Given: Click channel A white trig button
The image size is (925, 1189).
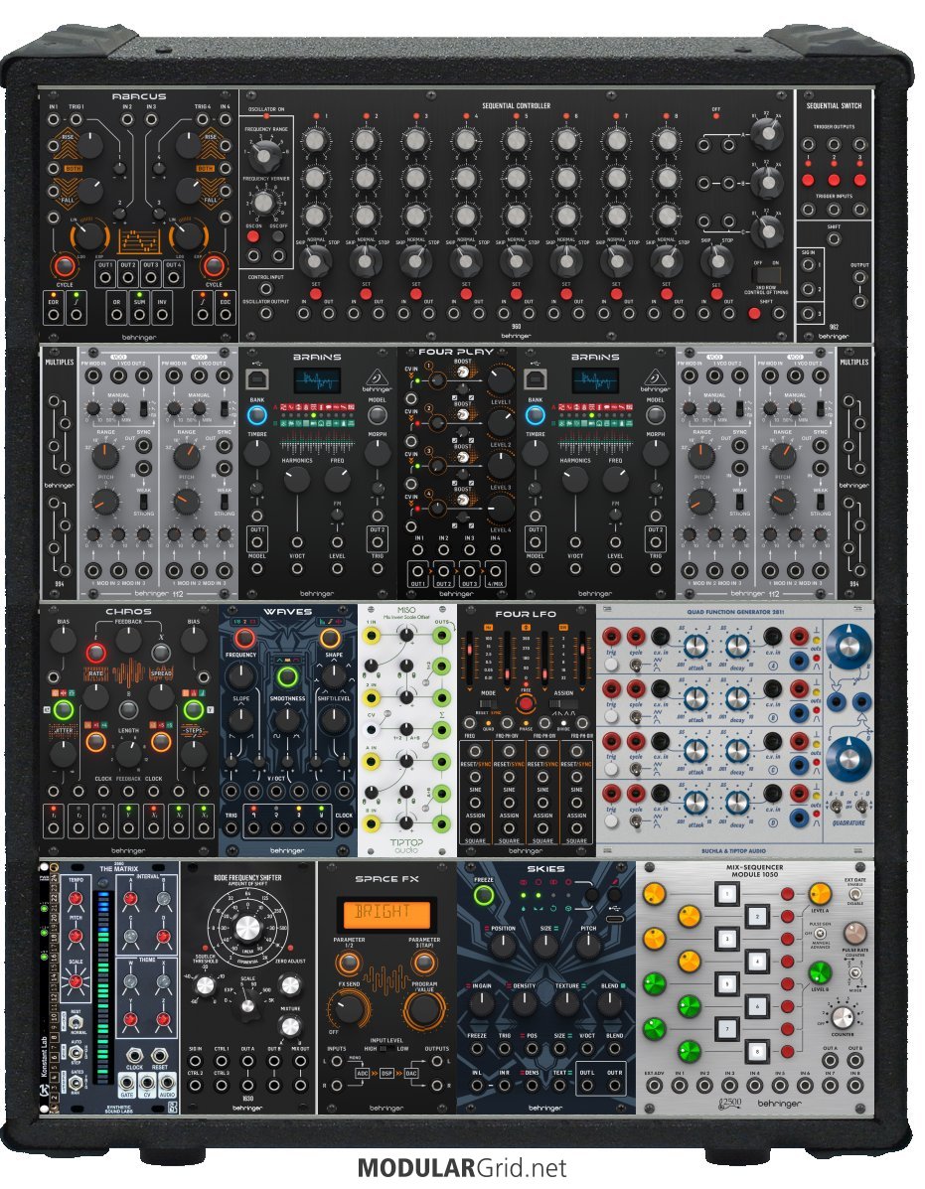Looking at the screenshot, I should click(610, 665).
